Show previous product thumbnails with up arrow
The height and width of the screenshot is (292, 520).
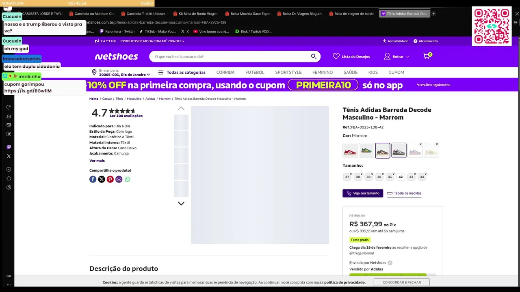click(x=181, y=108)
